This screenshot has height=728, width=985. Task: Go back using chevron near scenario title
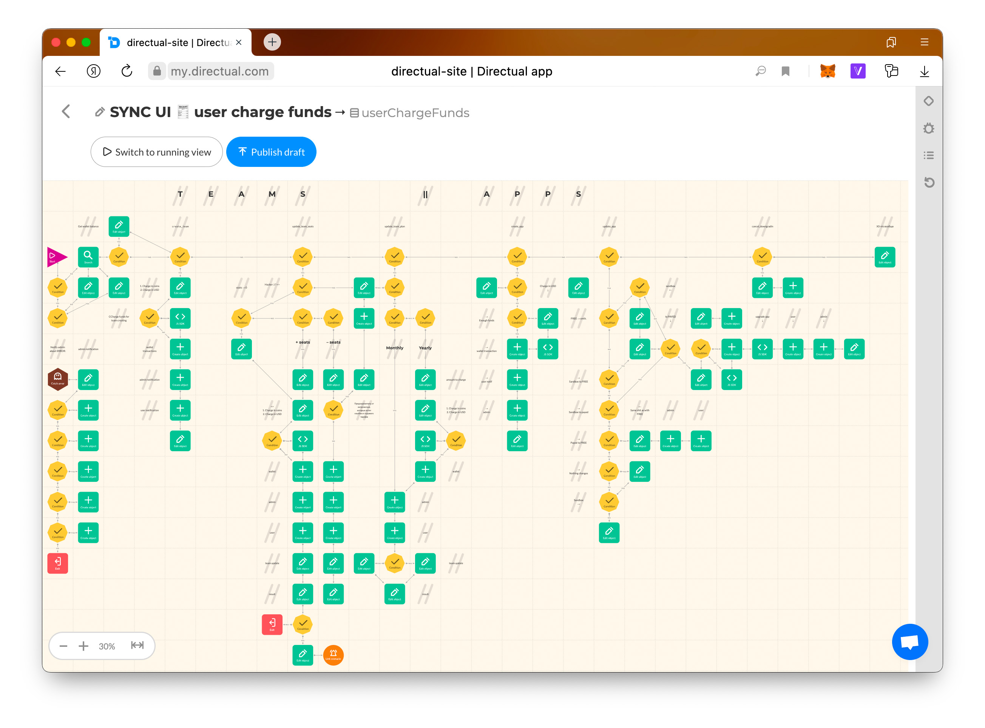[66, 111]
